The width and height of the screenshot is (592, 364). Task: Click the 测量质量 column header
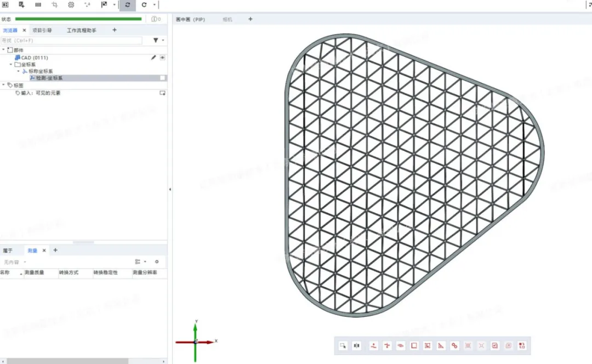(41, 272)
